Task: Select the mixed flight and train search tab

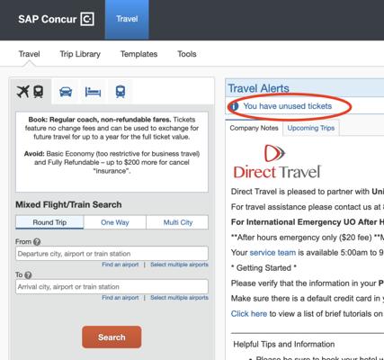Action: coord(31,92)
